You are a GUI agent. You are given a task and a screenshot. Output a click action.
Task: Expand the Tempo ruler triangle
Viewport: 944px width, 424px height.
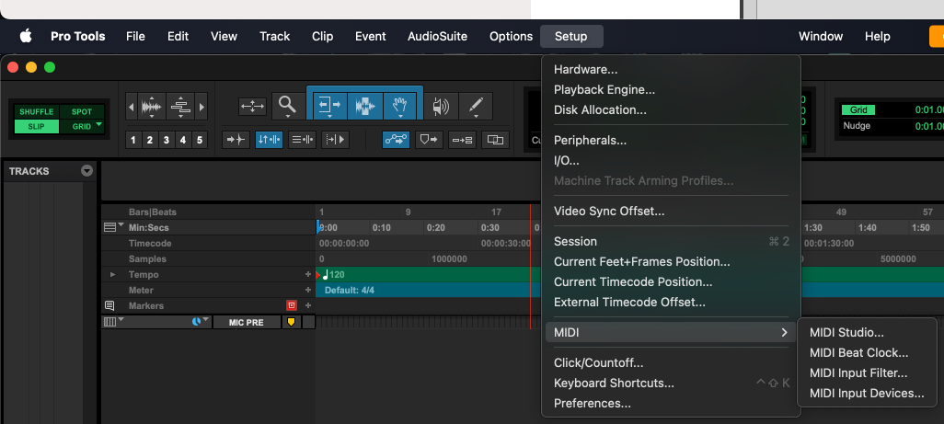(112, 274)
